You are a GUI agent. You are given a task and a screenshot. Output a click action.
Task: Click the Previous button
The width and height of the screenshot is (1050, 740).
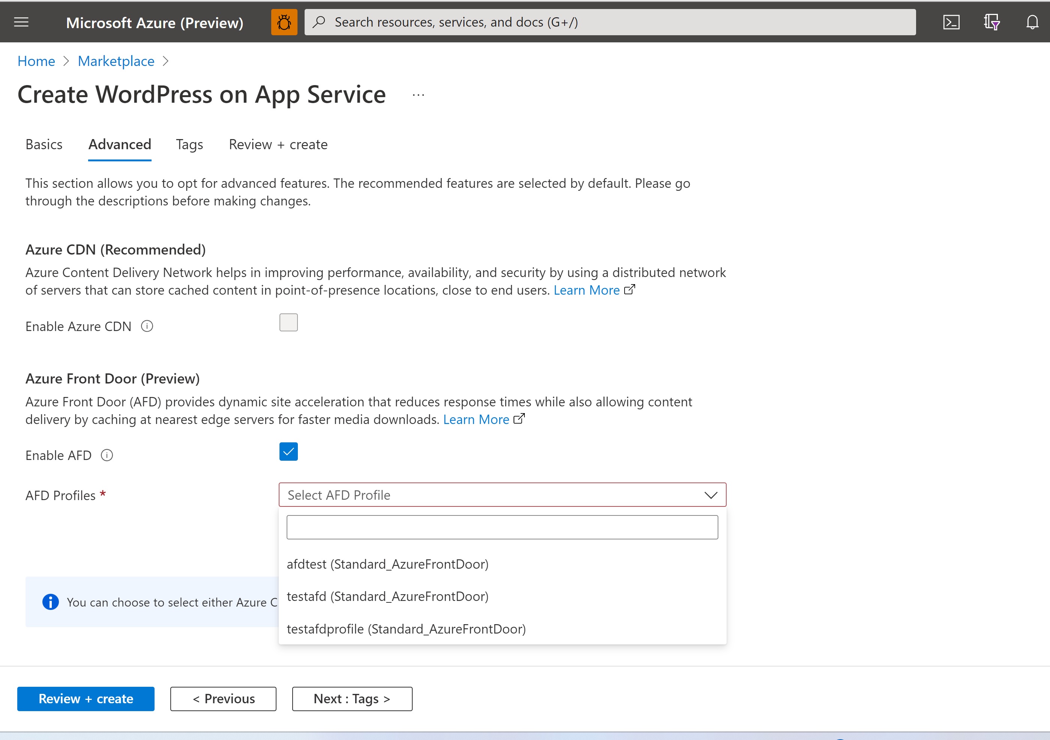(x=223, y=699)
